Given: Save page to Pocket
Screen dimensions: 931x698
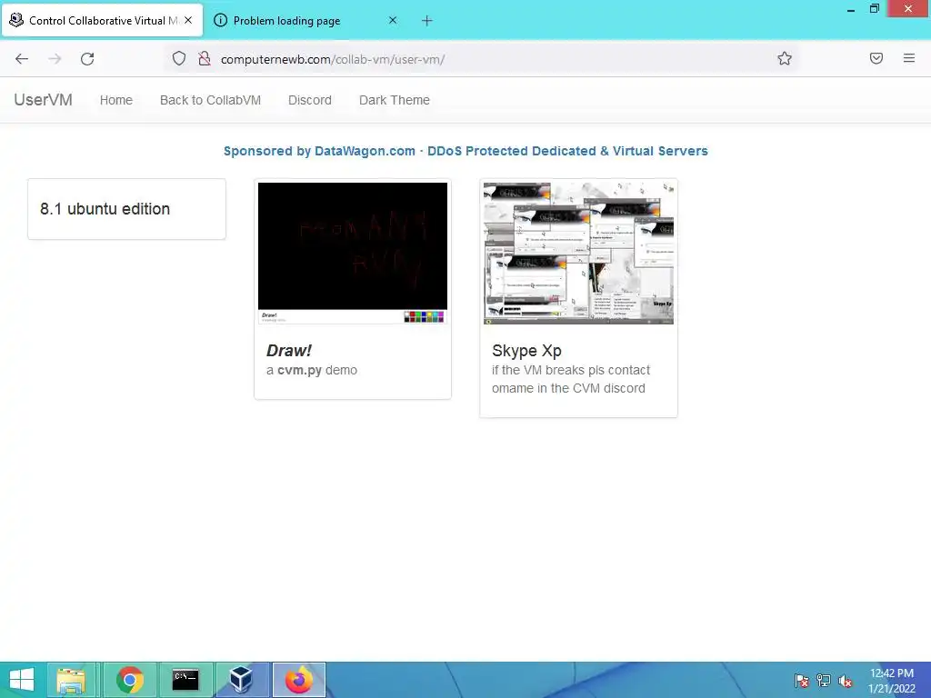Looking at the screenshot, I should 876,58.
